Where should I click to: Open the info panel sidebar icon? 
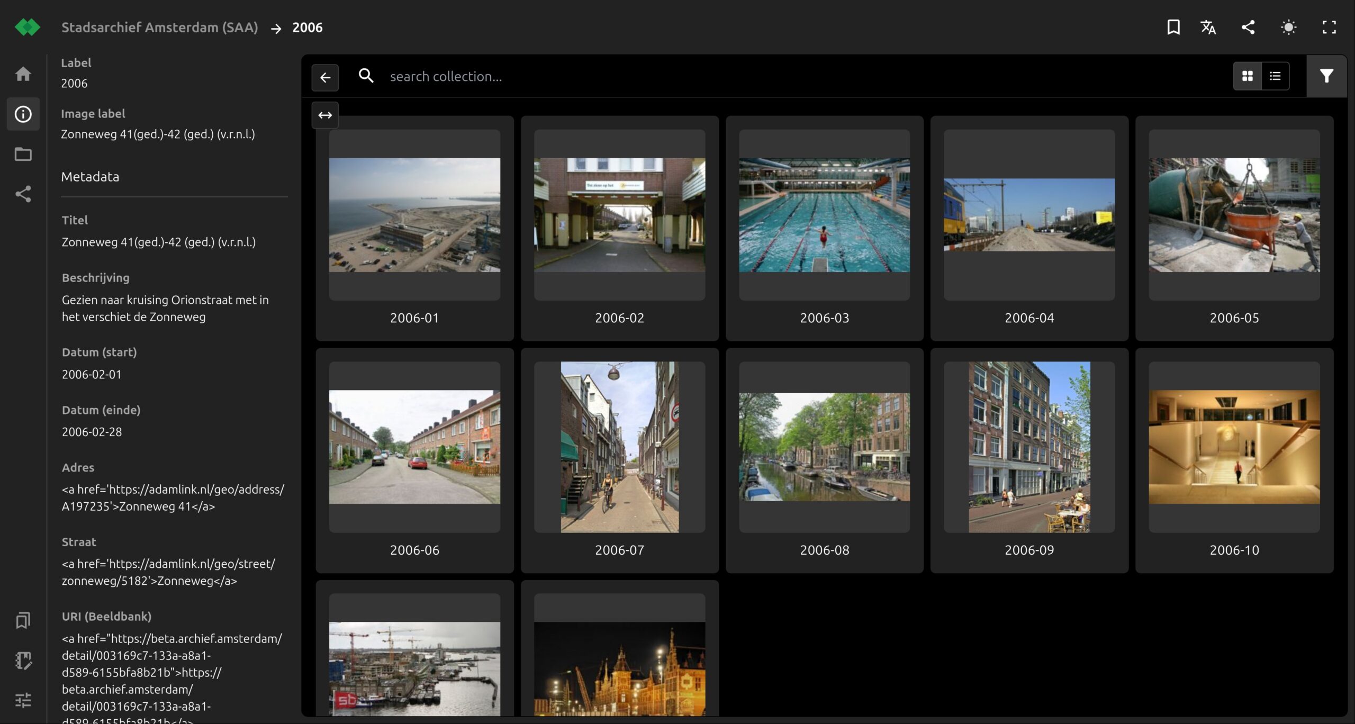23,114
